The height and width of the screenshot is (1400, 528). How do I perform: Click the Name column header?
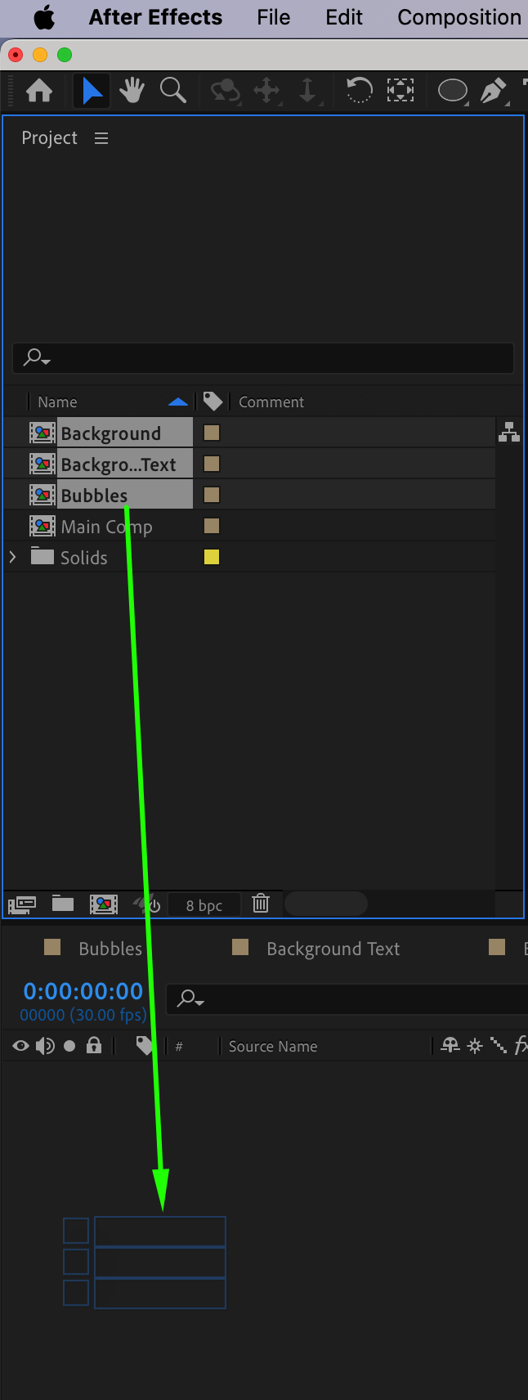(57, 402)
